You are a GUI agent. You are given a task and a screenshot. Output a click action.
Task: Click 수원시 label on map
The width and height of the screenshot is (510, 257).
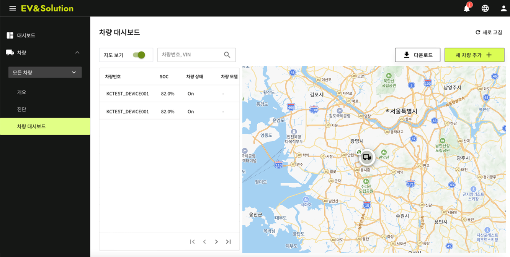coord(402,216)
